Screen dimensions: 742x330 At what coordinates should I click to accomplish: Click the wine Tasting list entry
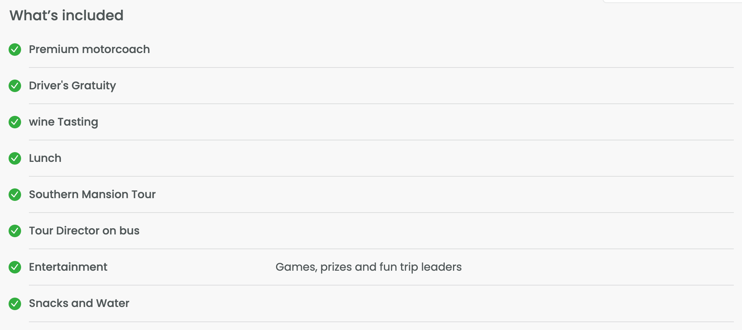point(63,122)
